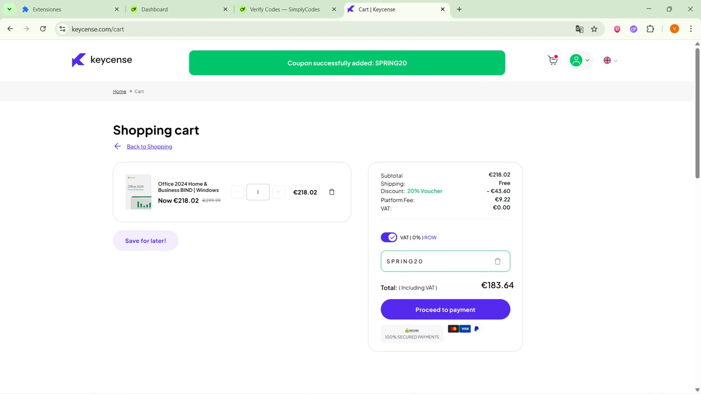Click the quantity input field
701x394 pixels.
(x=258, y=192)
